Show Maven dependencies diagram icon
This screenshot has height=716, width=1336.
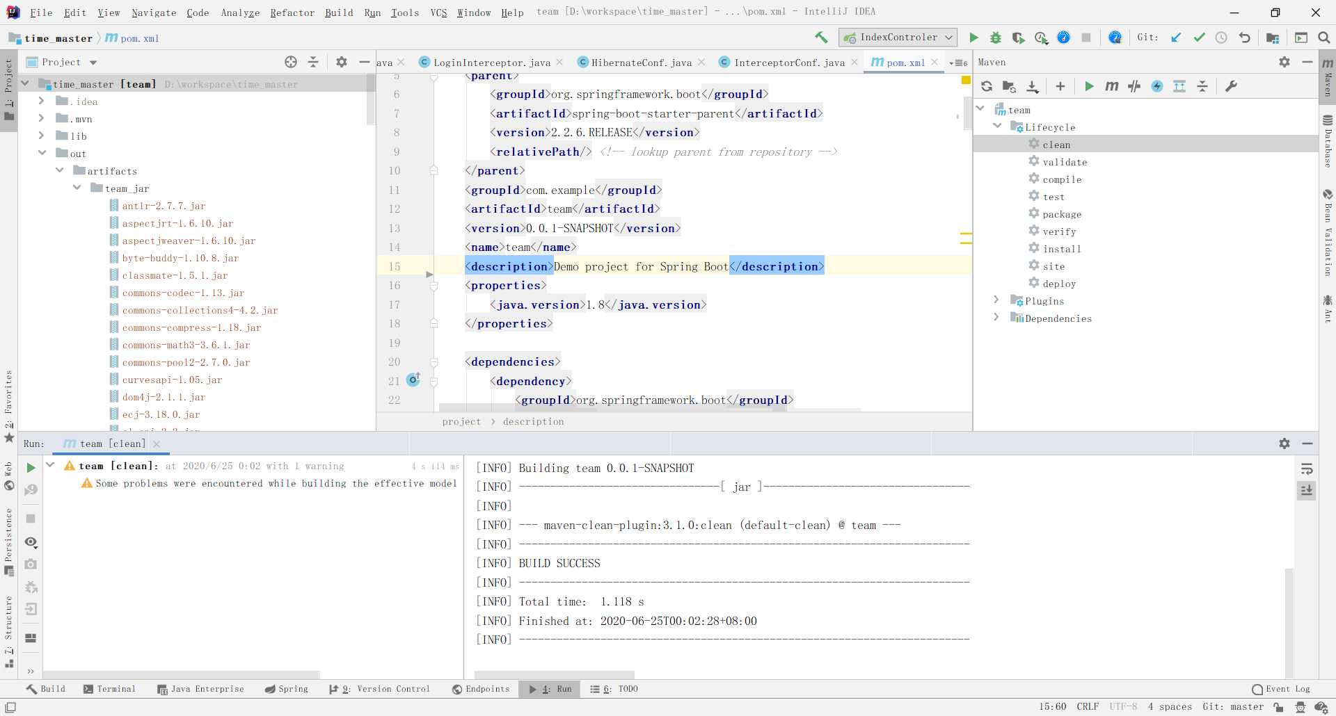(1179, 86)
